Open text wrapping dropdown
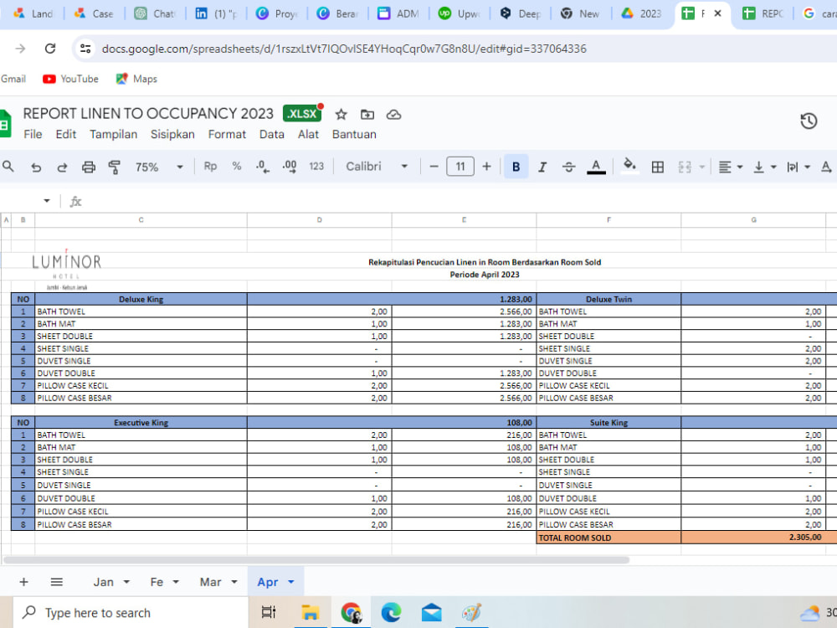 tap(798, 167)
